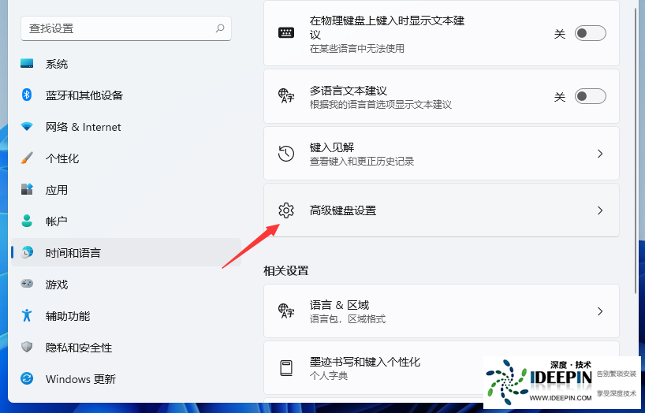Click the Bluetooth icon beside 蓝牙和其他设备
Screen dimensions: 645x413
tap(27, 95)
